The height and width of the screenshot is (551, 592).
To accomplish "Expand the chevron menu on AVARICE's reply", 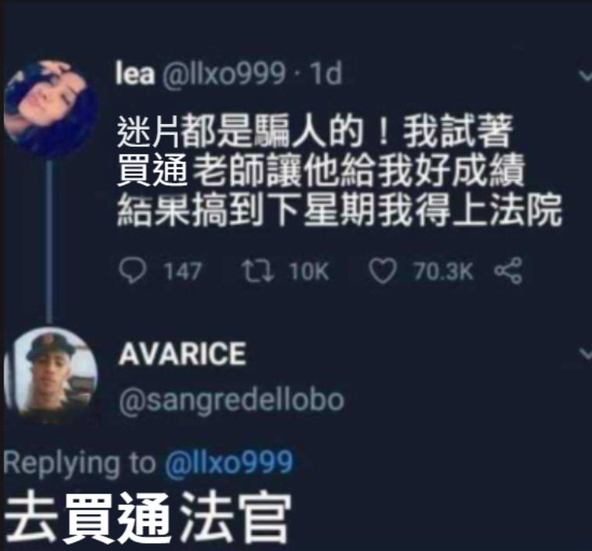I will (585, 354).
